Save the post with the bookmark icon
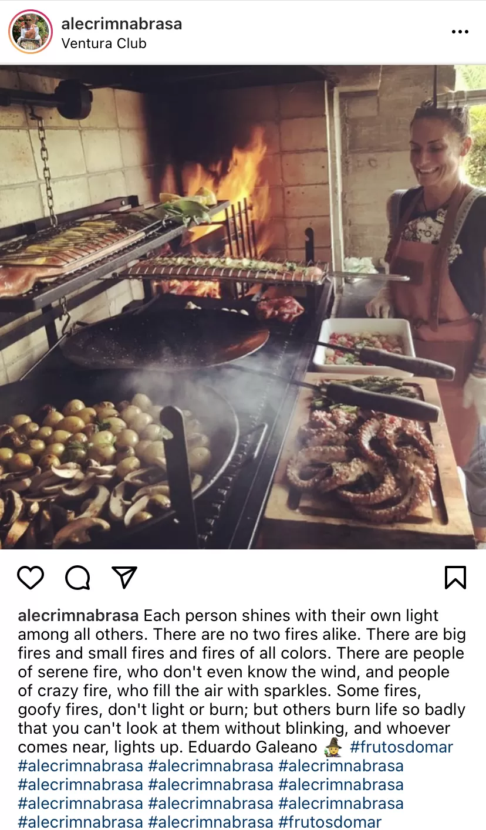 [455, 578]
